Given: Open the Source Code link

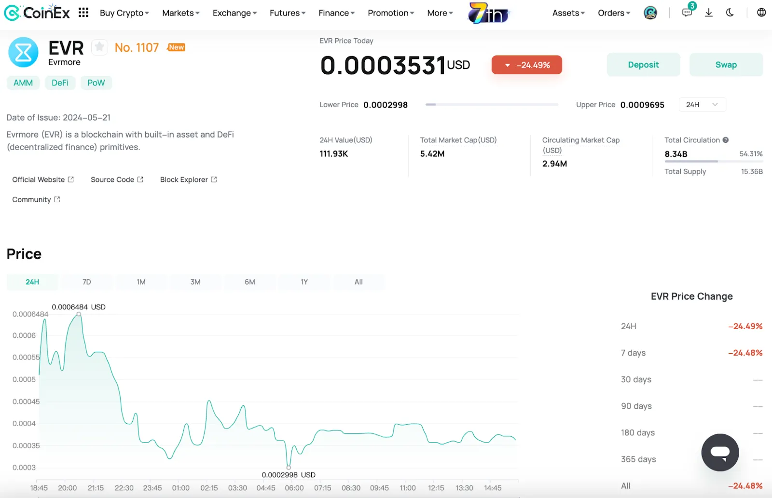Looking at the screenshot, I should click(x=117, y=180).
